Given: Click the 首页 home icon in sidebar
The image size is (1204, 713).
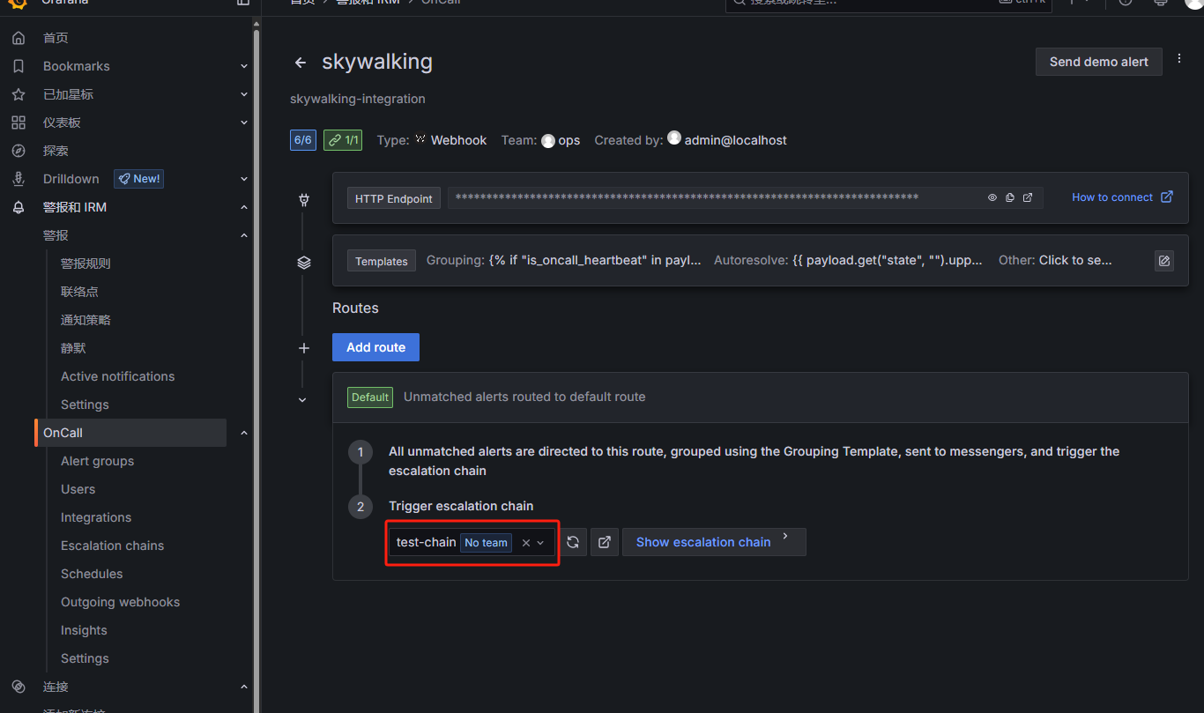Looking at the screenshot, I should [x=19, y=38].
